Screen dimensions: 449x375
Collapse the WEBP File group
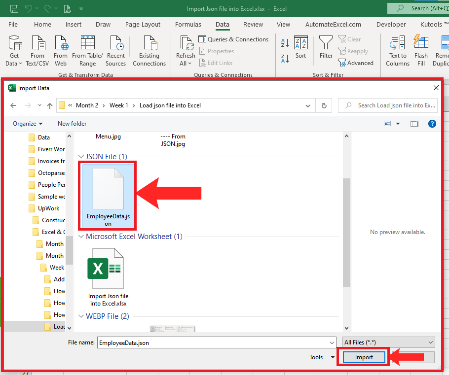(81, 316)
